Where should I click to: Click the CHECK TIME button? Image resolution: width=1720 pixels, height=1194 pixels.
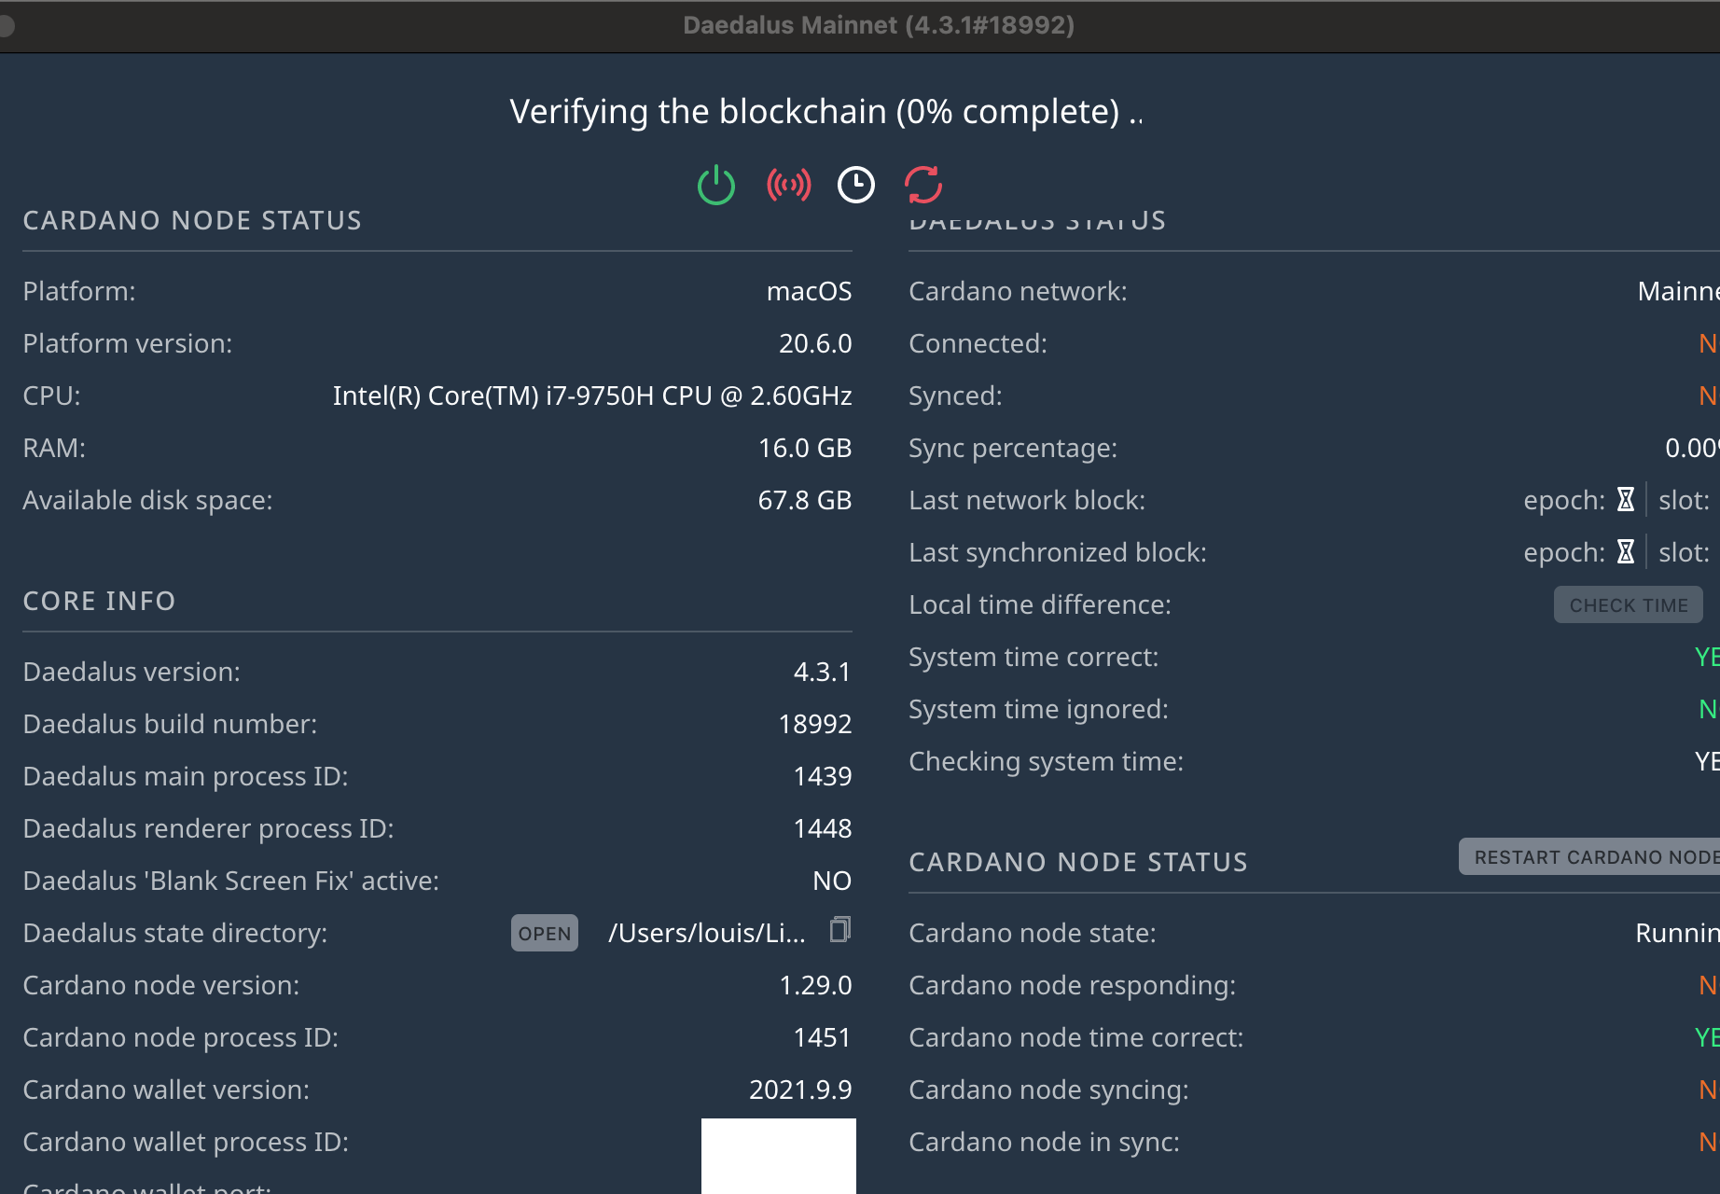(x=1629, y=604)
